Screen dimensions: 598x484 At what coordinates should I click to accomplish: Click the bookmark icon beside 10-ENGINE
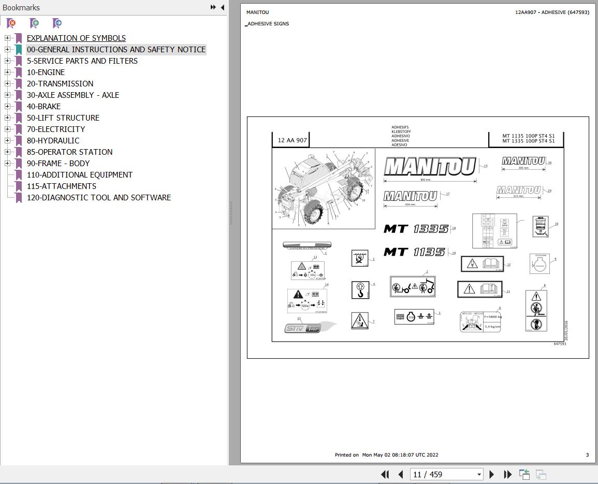coord(18,72)
